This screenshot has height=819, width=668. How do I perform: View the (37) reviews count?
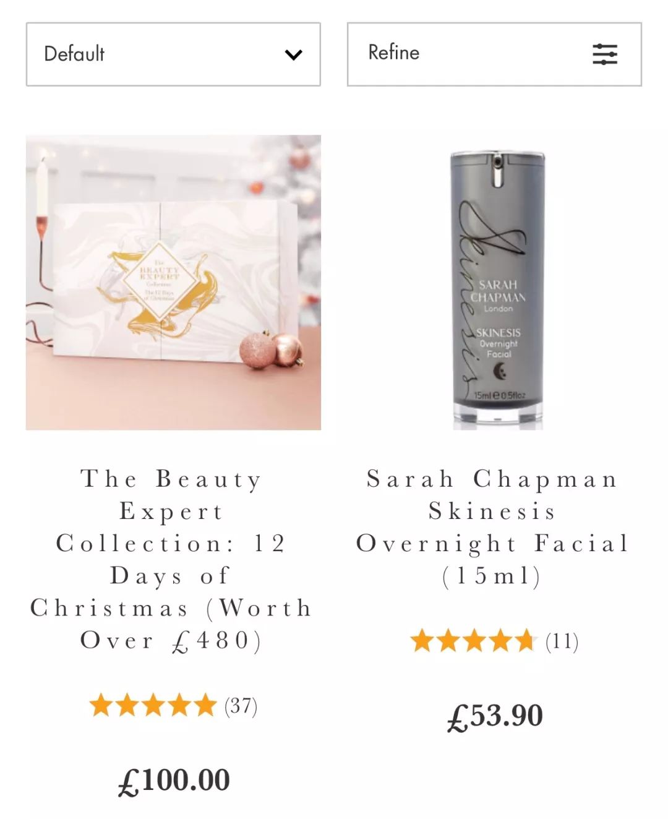click(241, 706)
